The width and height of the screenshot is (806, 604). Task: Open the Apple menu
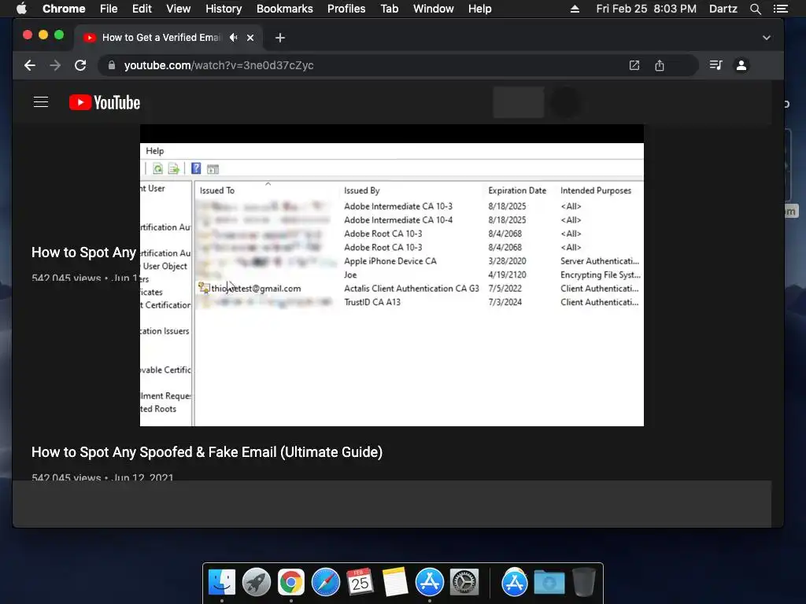(21, 9)
